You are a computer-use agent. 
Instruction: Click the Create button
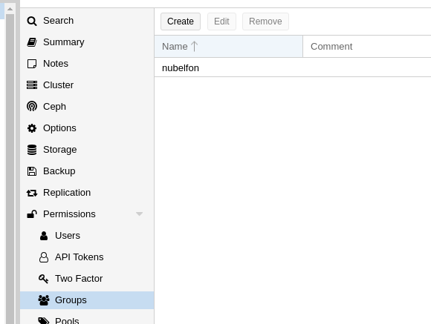[181, 22]
